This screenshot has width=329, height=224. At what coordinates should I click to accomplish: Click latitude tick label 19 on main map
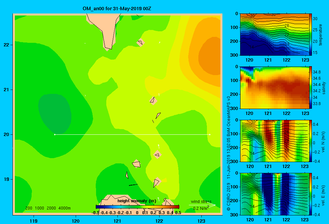point(7,179)
